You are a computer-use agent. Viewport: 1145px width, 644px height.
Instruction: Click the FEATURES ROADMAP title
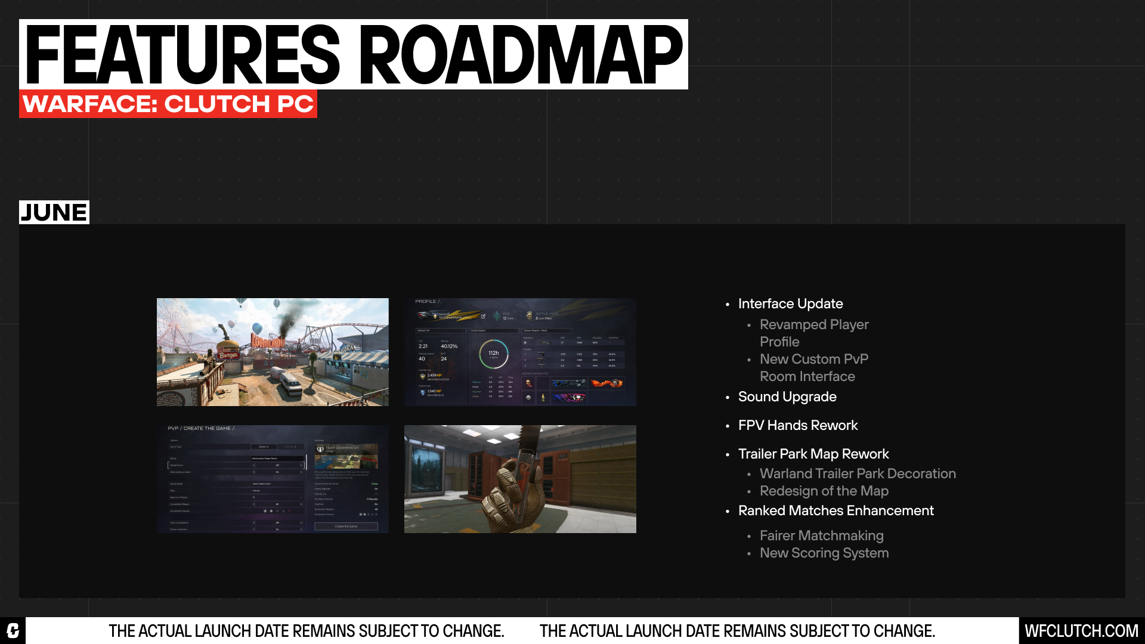pos(354,54)
